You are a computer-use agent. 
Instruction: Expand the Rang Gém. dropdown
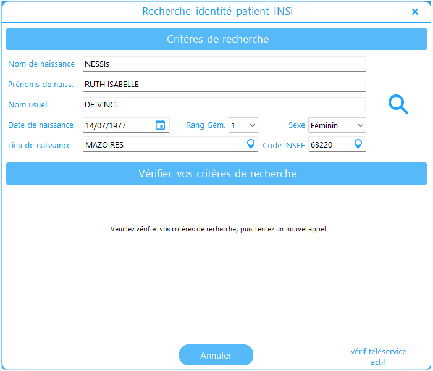click(x=243, y=125)
